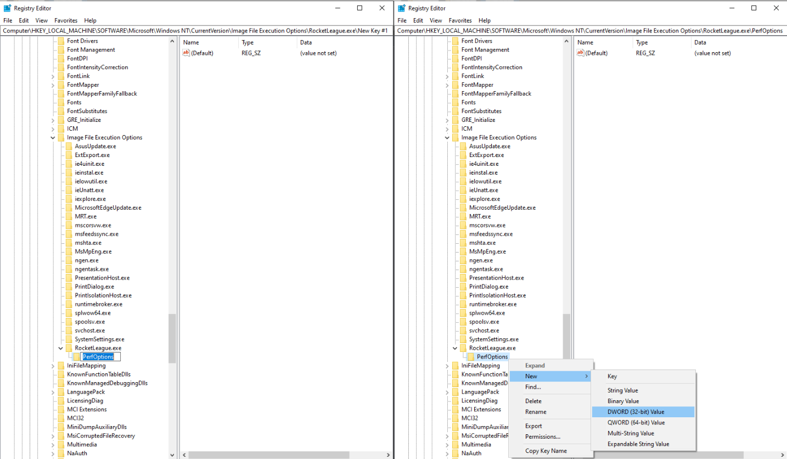Choose DWORD (32-bit) Value from the New submenu
The height and width of the screenshot is (459, 787).
coord(643,412)
